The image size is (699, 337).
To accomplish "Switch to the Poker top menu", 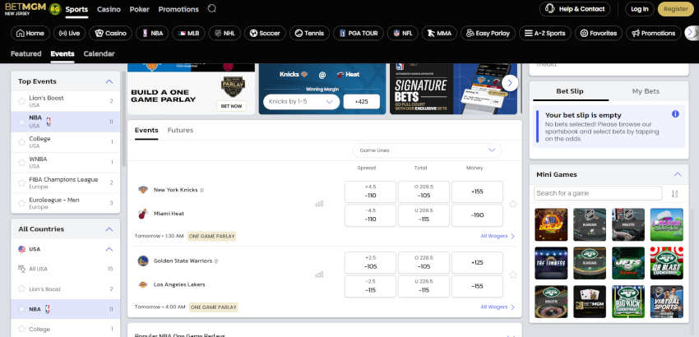I will tap(140, 9).
